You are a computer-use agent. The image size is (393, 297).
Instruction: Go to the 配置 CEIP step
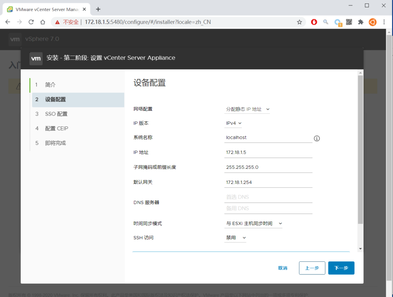coord(56,128)
